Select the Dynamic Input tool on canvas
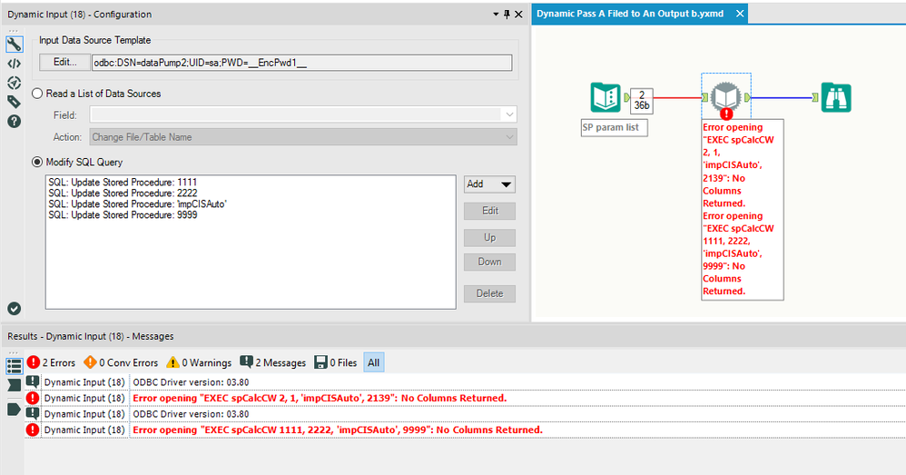 [725, 96]
